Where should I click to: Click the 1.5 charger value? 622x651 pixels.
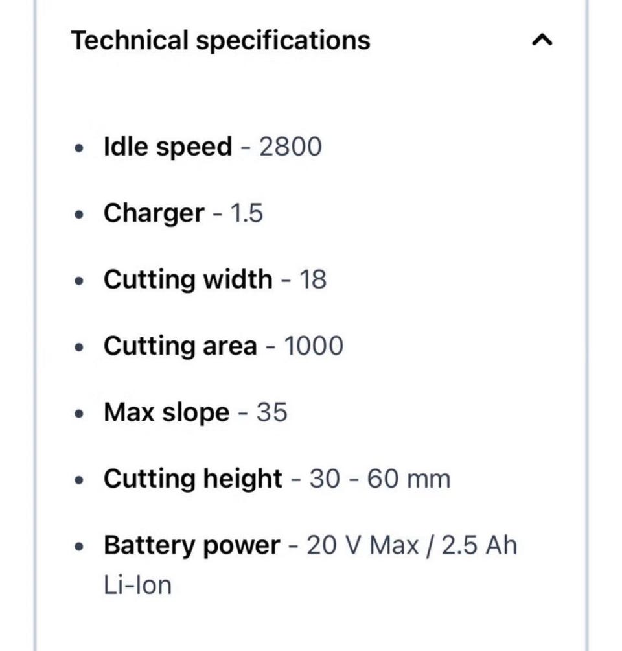247,213
